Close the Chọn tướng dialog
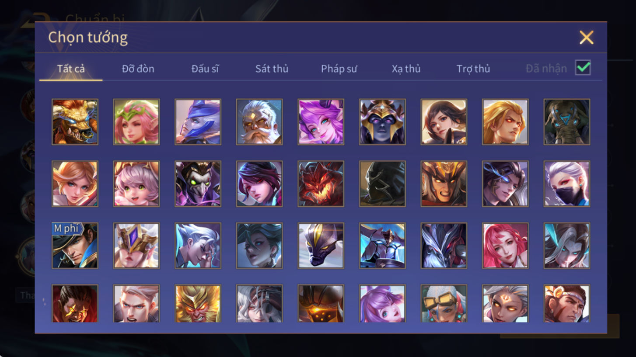Image resolution: width=636 pixels, height=357 pixels. tap(586, 38)
